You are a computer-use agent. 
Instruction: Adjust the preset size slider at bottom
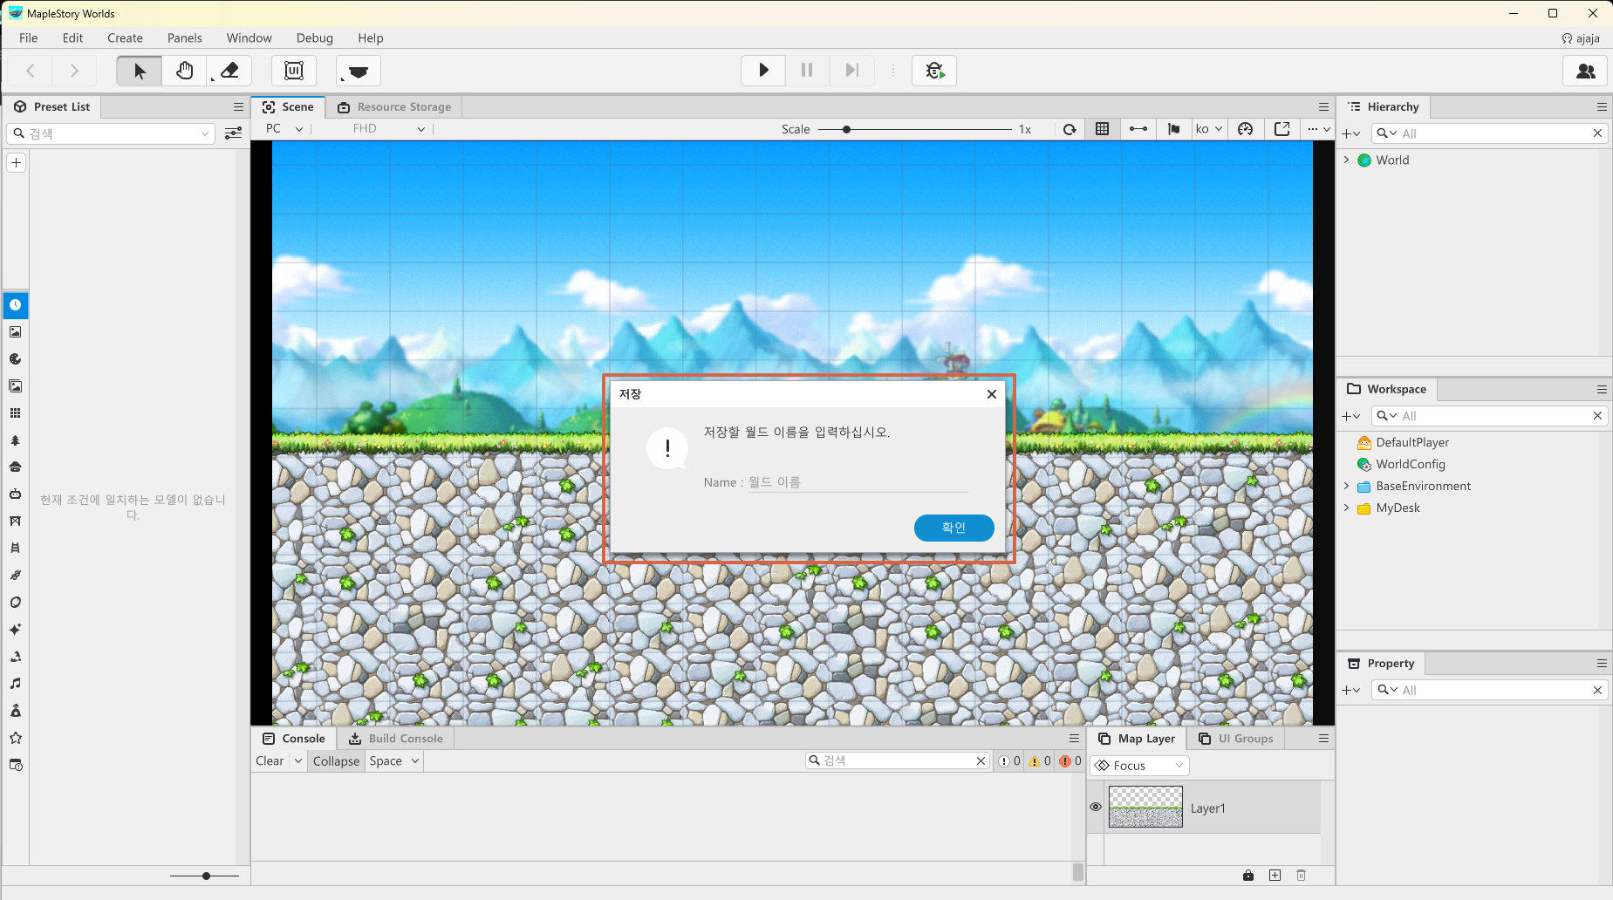(206, 876)
